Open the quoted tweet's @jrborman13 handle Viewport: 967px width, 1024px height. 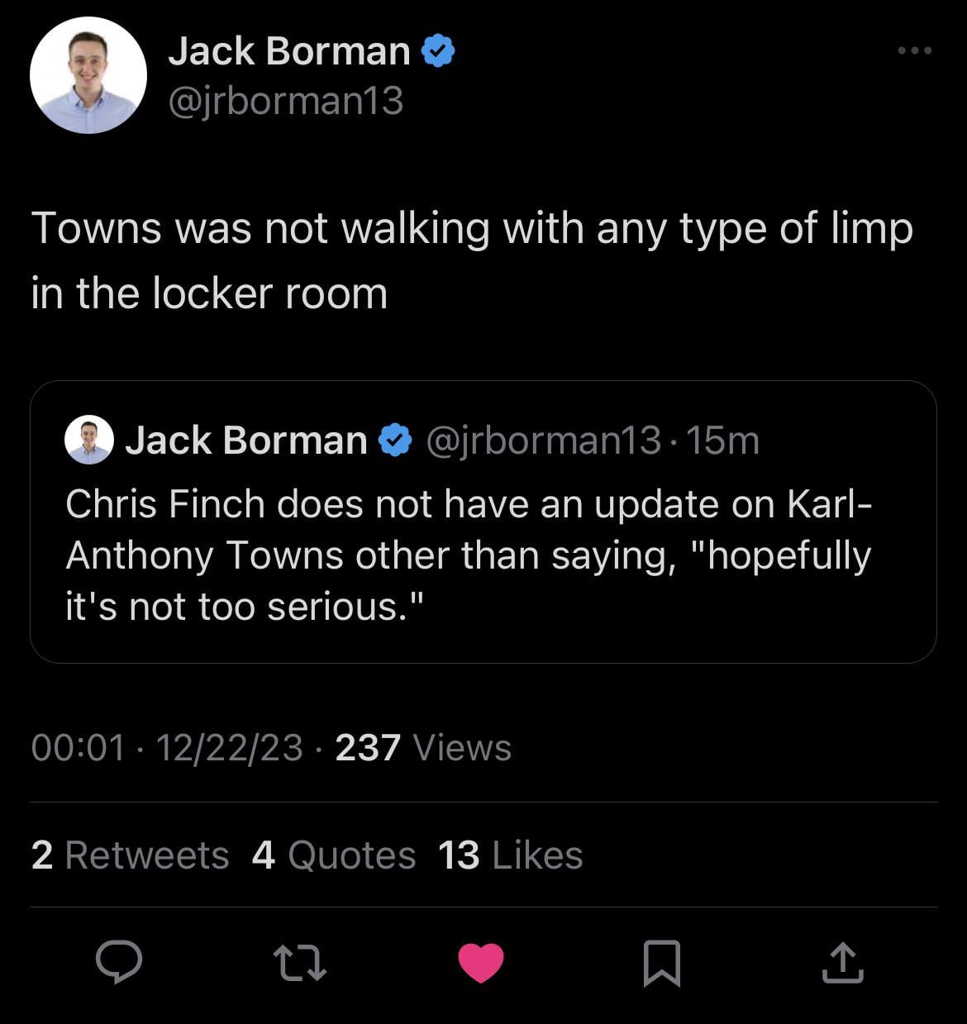click(x=544, y=440)
